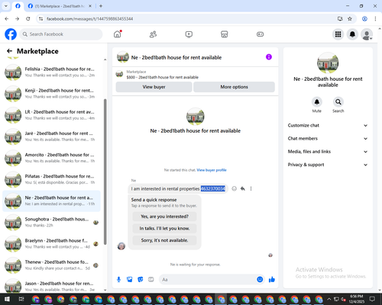Record a voice clip with microphone icon

[118, 280]
